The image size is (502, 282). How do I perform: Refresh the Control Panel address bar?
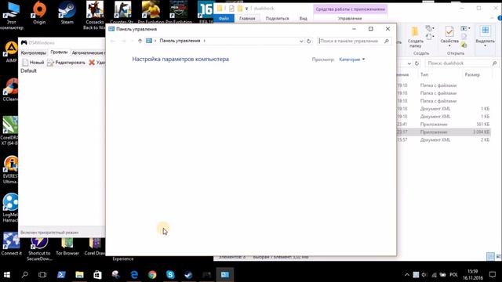click(308, 41)
